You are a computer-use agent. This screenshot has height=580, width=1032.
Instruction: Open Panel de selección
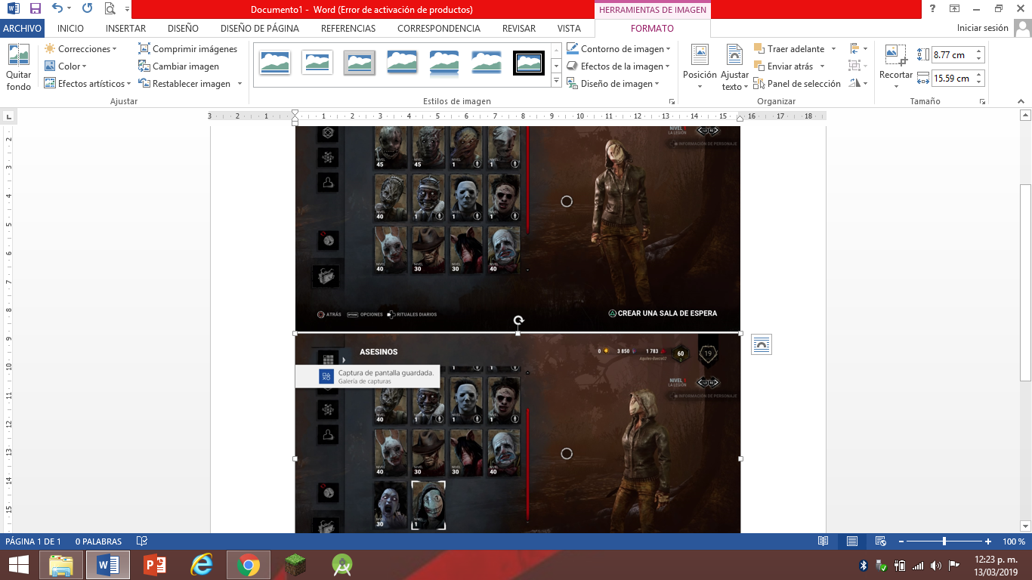pos(797,84)
